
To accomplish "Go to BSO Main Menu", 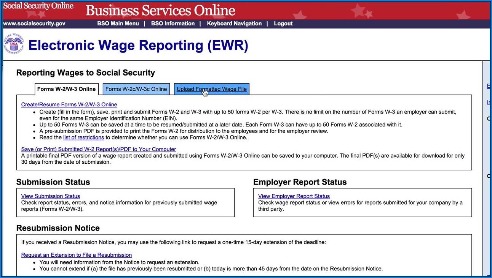I will (x=118, y=24).
